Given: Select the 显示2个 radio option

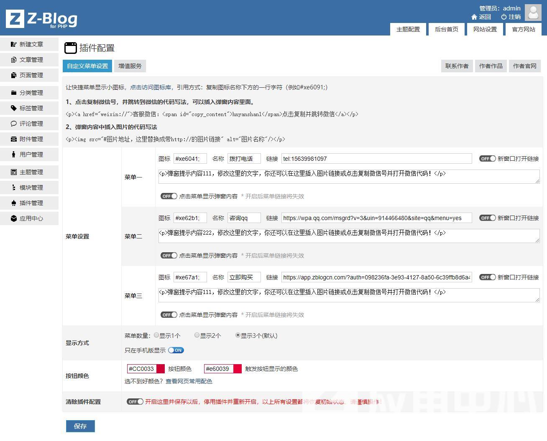Looking at the screenshot, I should [x=197, y=335].
